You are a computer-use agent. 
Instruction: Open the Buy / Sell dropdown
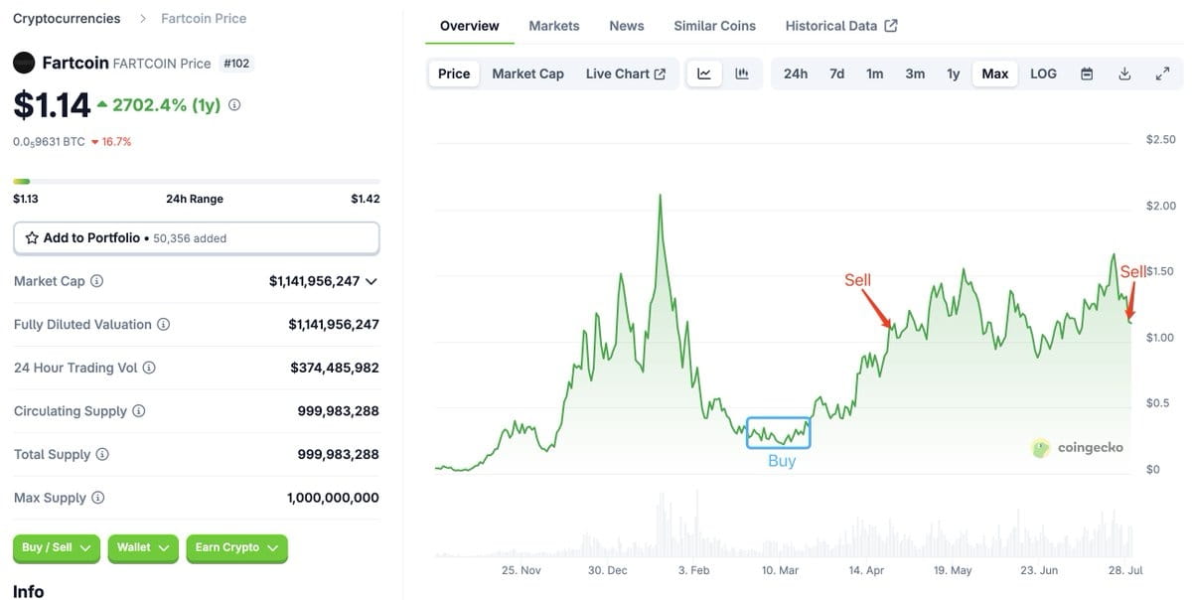(x=57, y=548)
